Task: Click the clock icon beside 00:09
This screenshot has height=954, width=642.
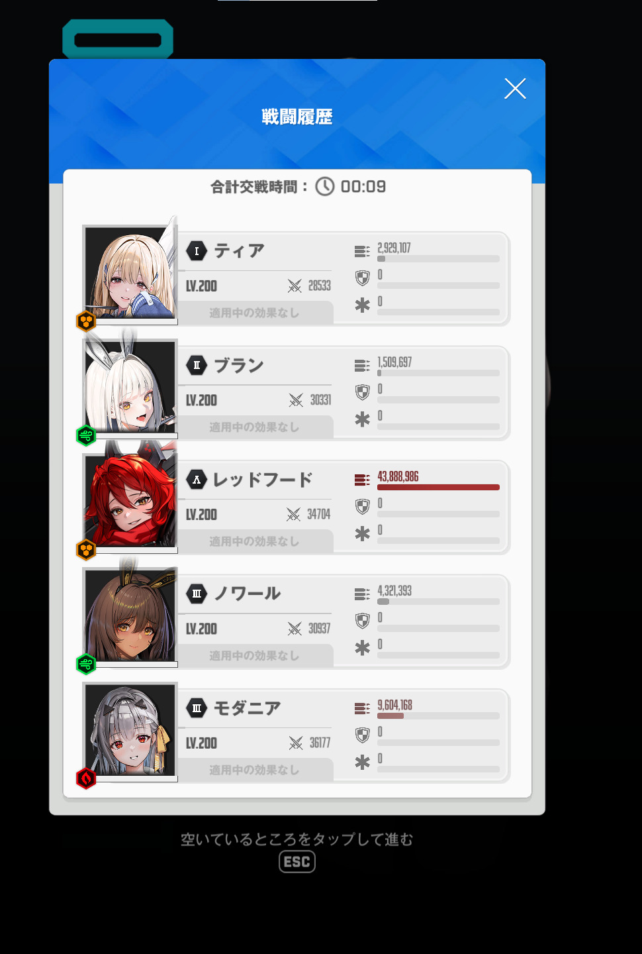Action: pos(324,187)
